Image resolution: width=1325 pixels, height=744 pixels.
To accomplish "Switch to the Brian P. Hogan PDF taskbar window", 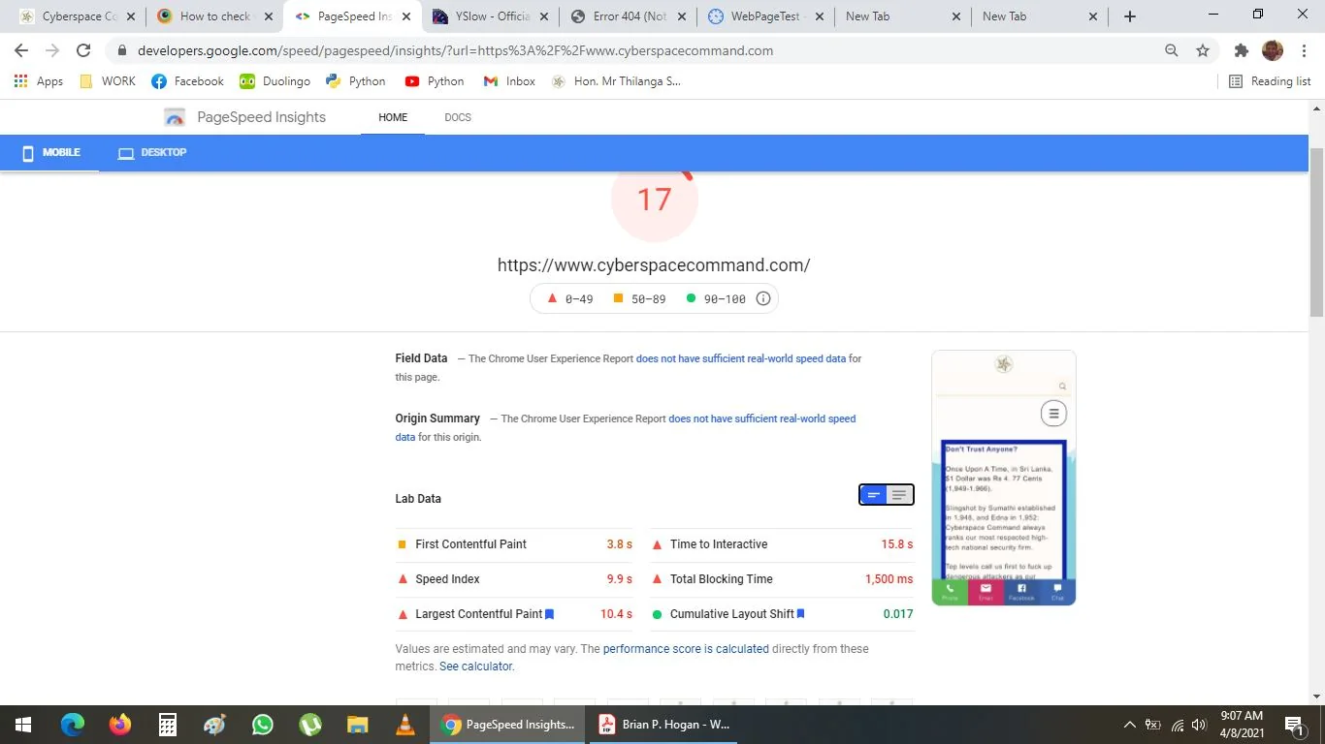I will click(x=665, y=725).
